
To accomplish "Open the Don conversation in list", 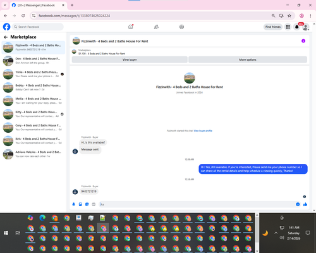I will [x=33, y=61].
